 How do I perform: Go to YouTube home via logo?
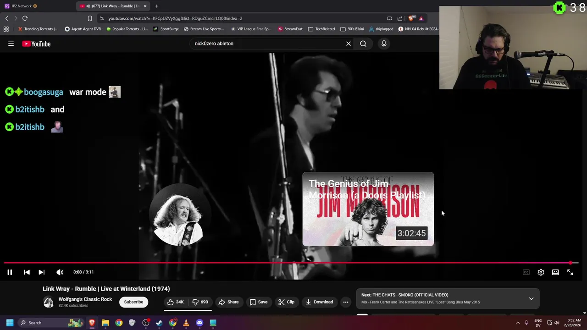[x=36, y=44]
